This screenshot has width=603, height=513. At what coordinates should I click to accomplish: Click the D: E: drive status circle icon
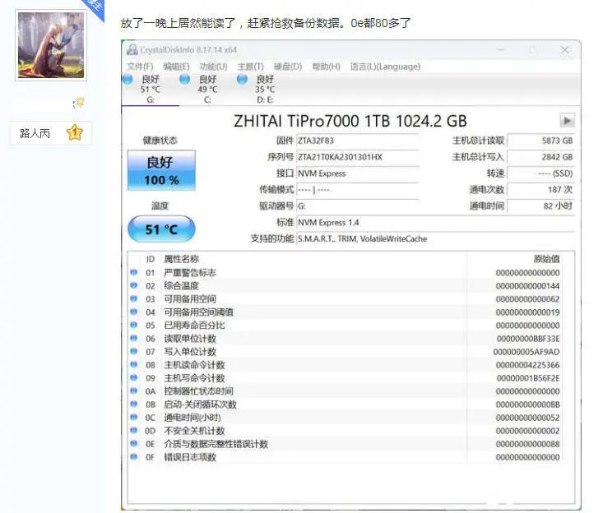point(242,80)
